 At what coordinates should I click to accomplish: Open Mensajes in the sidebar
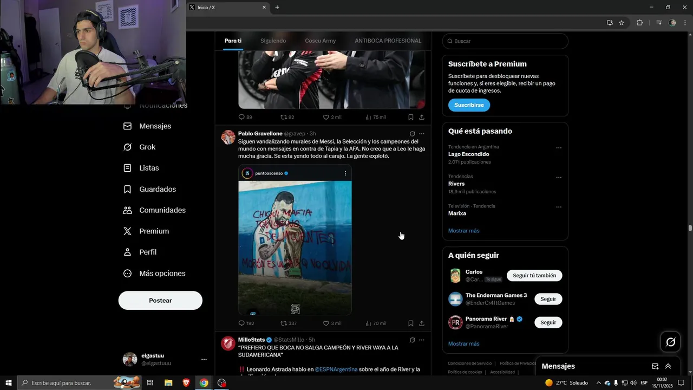(147, 126)
